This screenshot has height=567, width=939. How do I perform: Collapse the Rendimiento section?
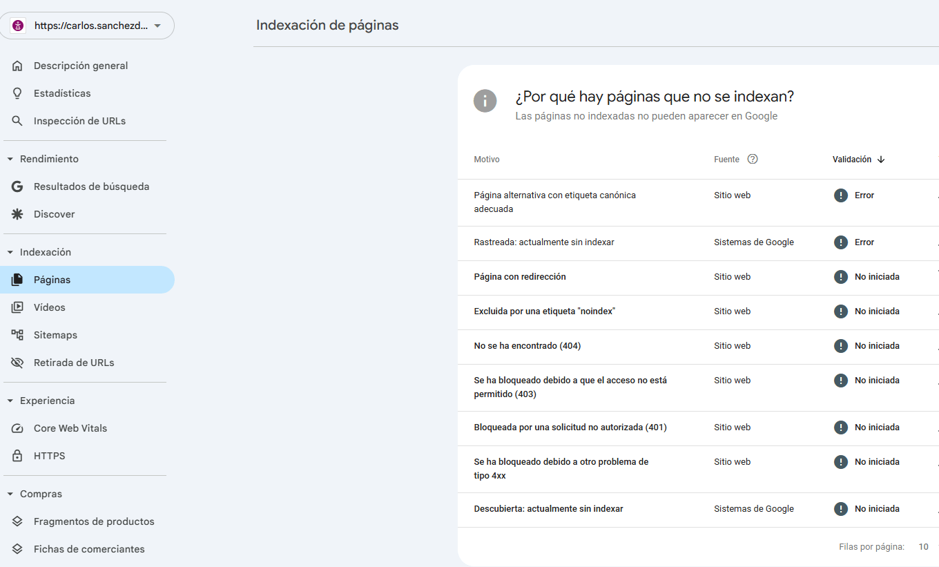(10, 158)
